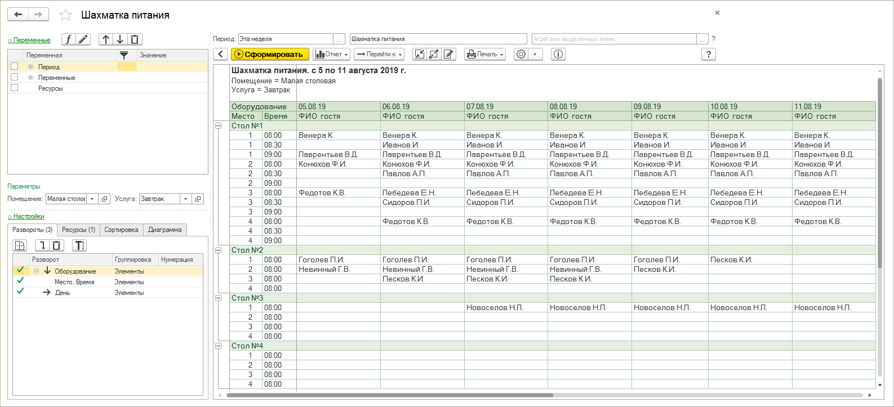Image resolution: width=894 pixels, height=407 pixels.
Task: Add Шахматка питания to favorites with the star
Action: pos(66,15)
